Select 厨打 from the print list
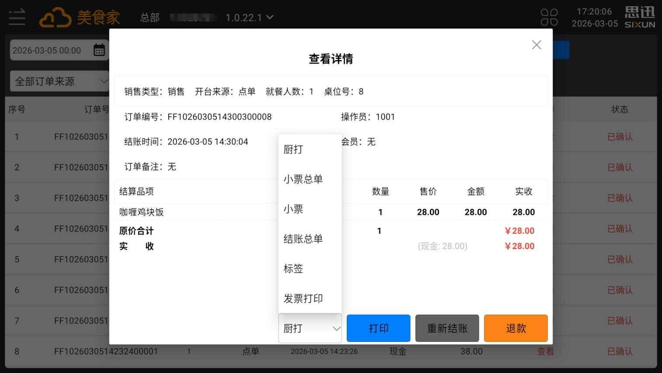This screenshot has width=662, height=373. click(x=293, y=150)
